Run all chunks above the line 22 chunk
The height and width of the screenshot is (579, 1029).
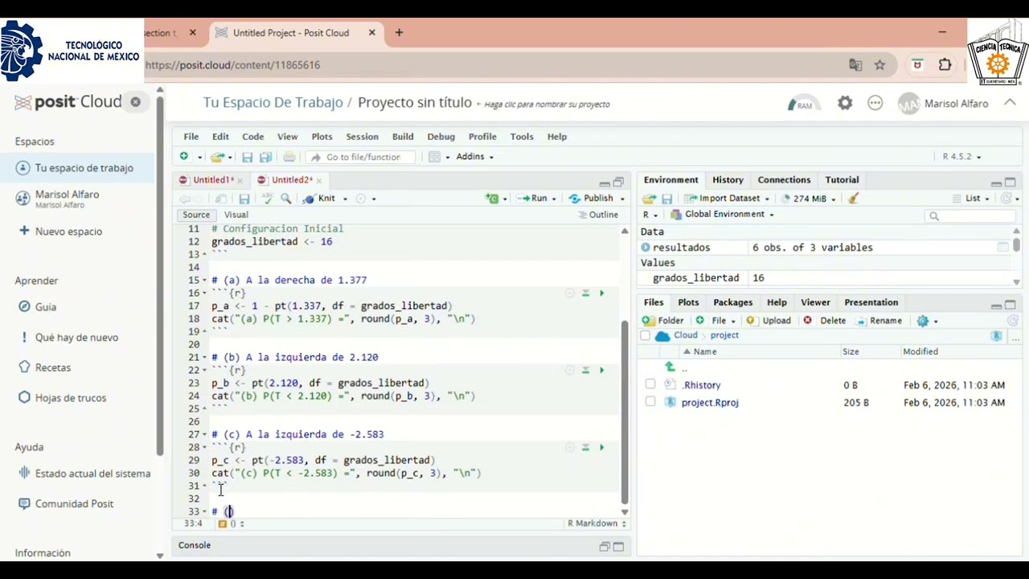[586, 371]
